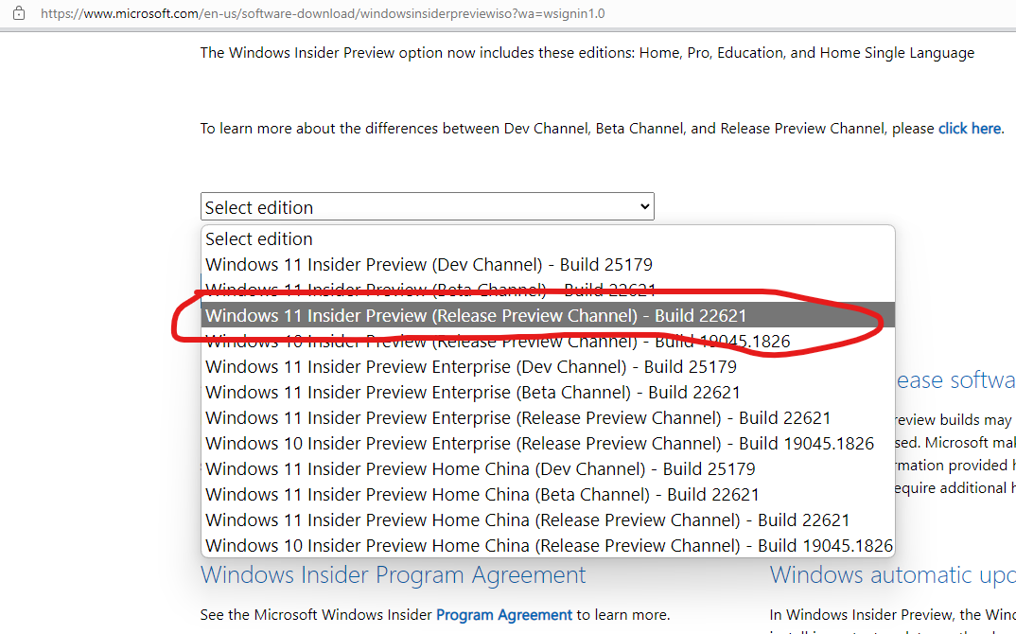
Task: Select Windows 11 Home China (Release Preview Channel) option
Action: (x=548, y=520)
